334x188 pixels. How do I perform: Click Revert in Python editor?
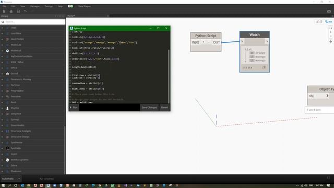click(x=164, y=108)
